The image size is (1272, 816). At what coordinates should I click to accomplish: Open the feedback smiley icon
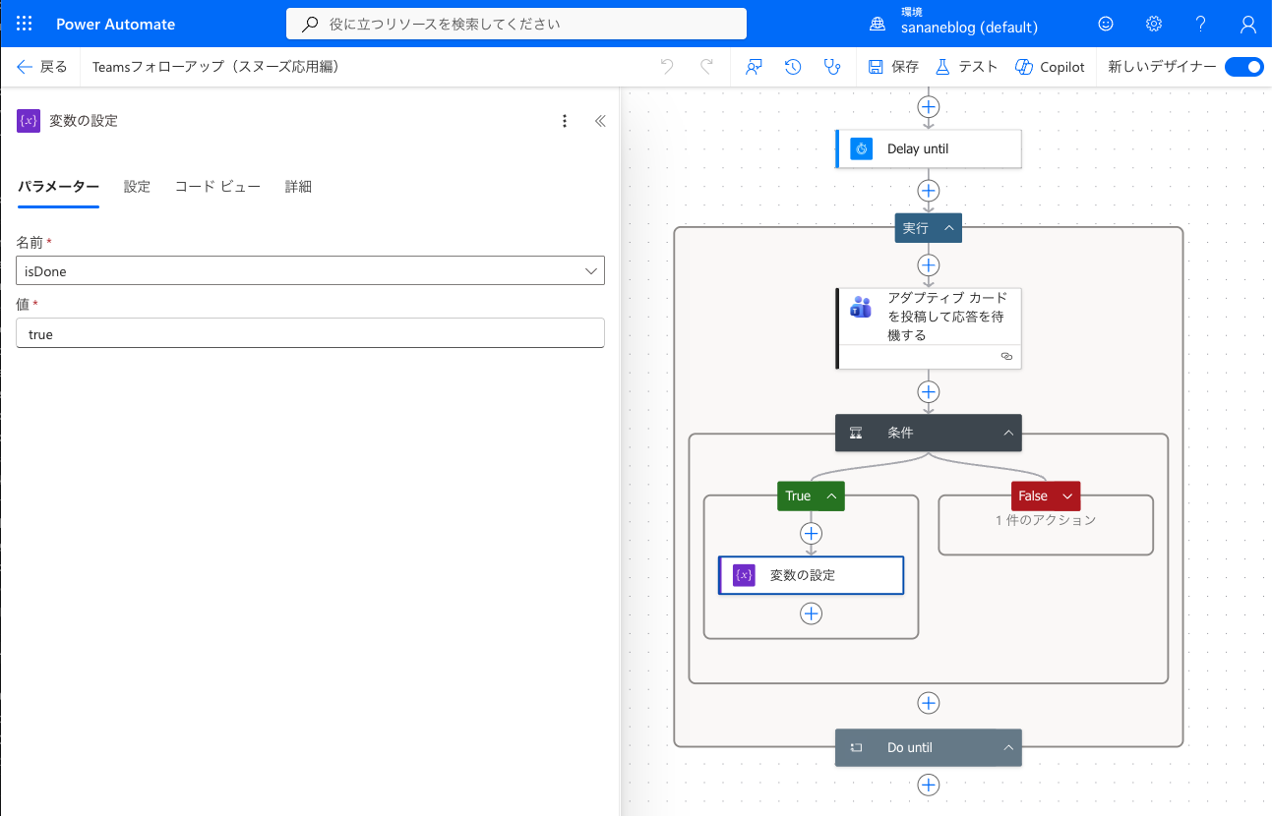tap(1106, 24)
